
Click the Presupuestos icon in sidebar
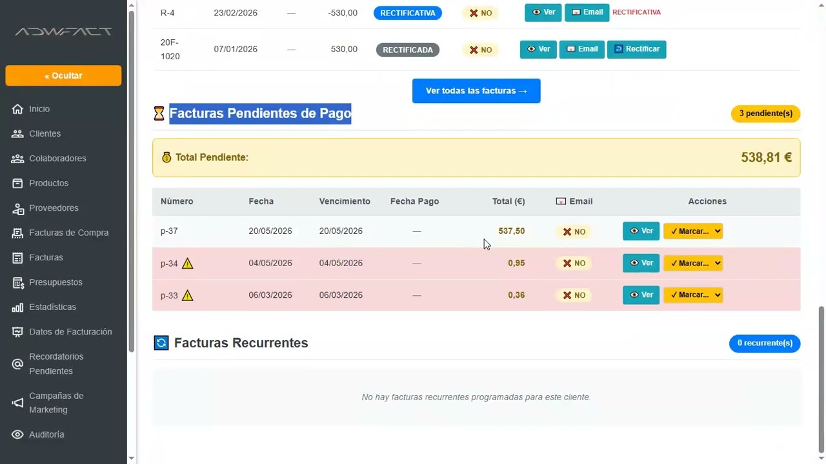[17, 282]
